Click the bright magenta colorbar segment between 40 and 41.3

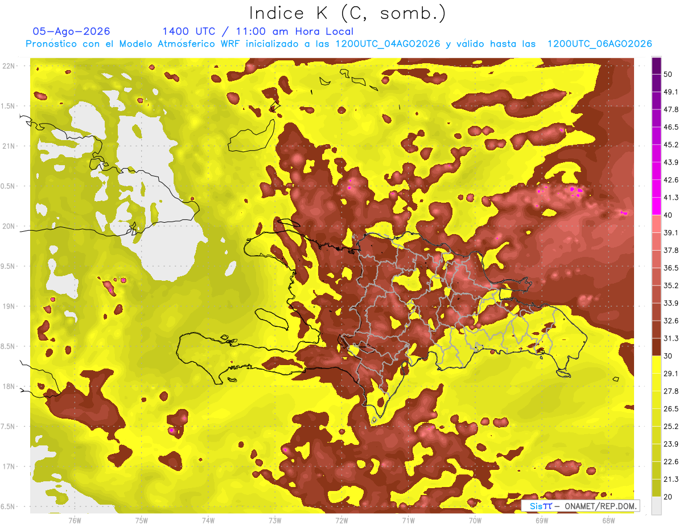[x=656, y=206]
